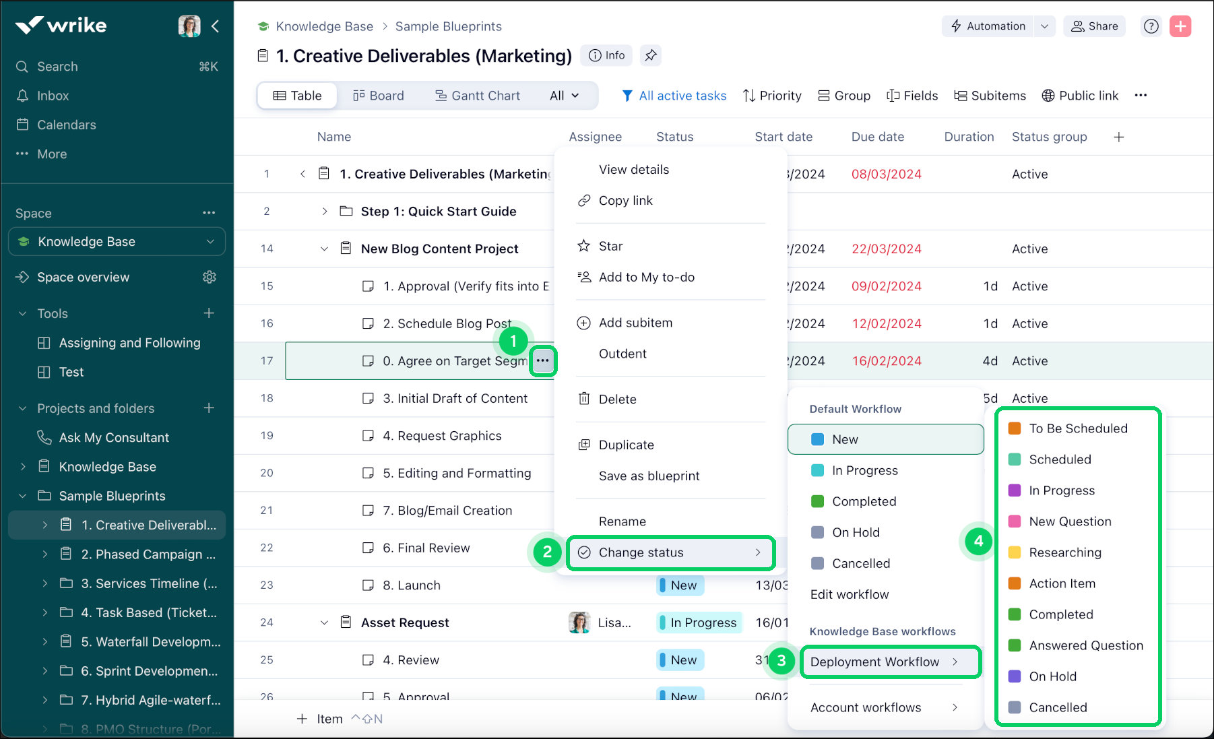
Task: Add a new tool with plus icon
Action: click(x=209, y=313)
